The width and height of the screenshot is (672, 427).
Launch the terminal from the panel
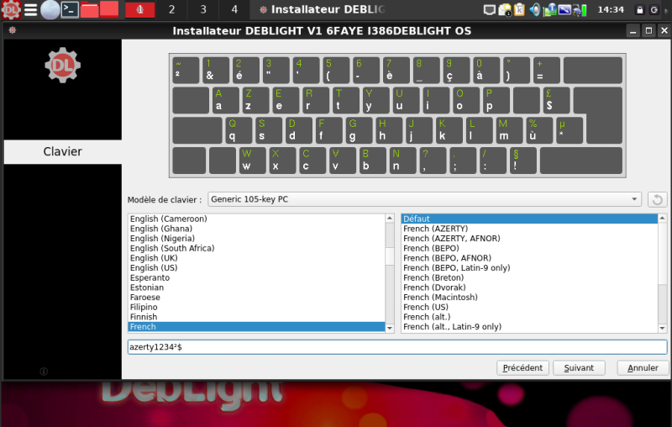[x=71, y=10]
